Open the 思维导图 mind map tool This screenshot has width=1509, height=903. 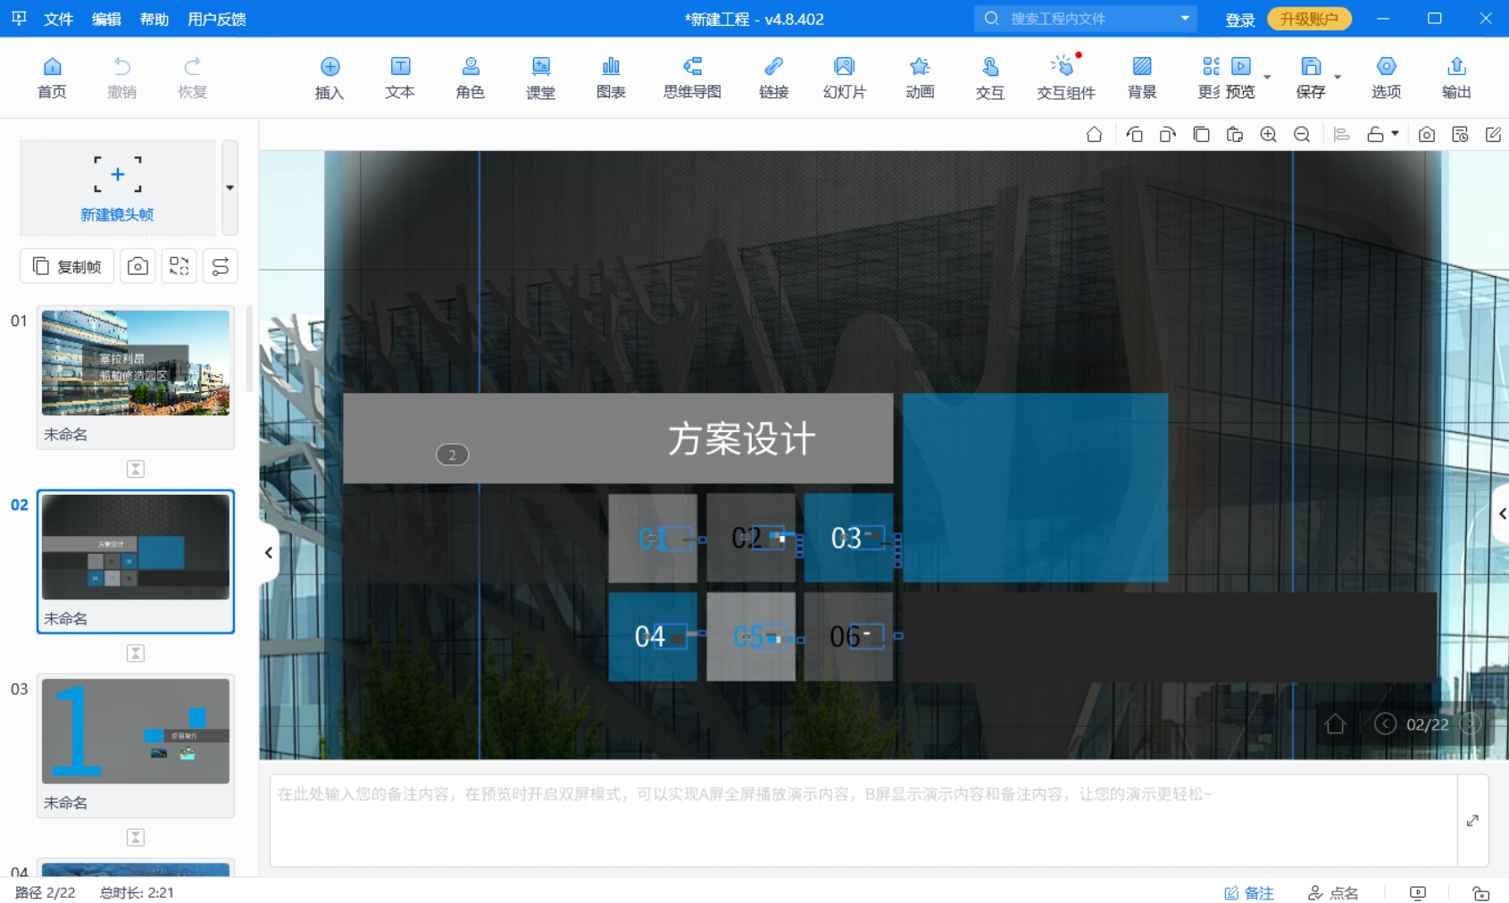coord(692,78)
